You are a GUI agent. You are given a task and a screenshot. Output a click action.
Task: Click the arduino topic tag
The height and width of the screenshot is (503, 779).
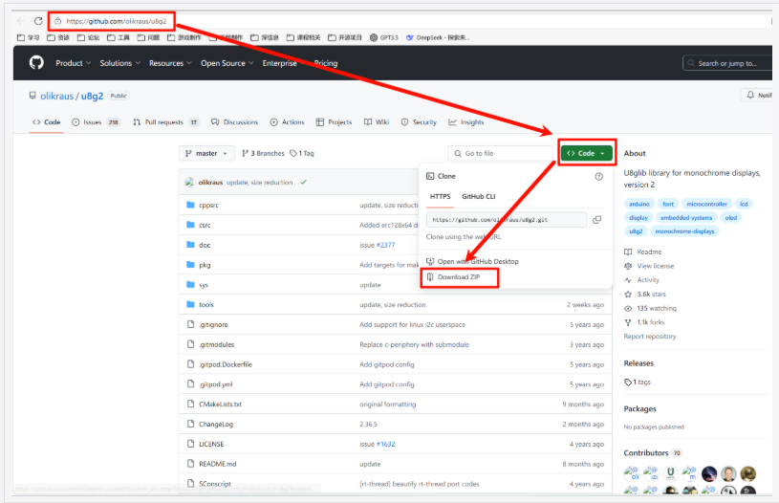click(x=638, y=205)
